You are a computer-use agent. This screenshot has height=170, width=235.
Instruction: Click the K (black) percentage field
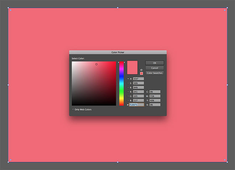click(x=155, y=105)
